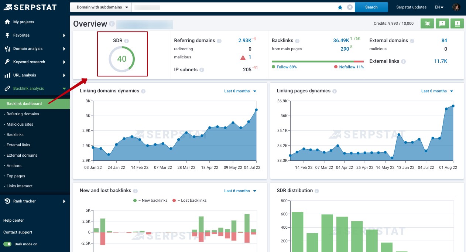Toggle Lost backlinks legend series
Viewport: 466px width, 252px height.
(189, 200)
